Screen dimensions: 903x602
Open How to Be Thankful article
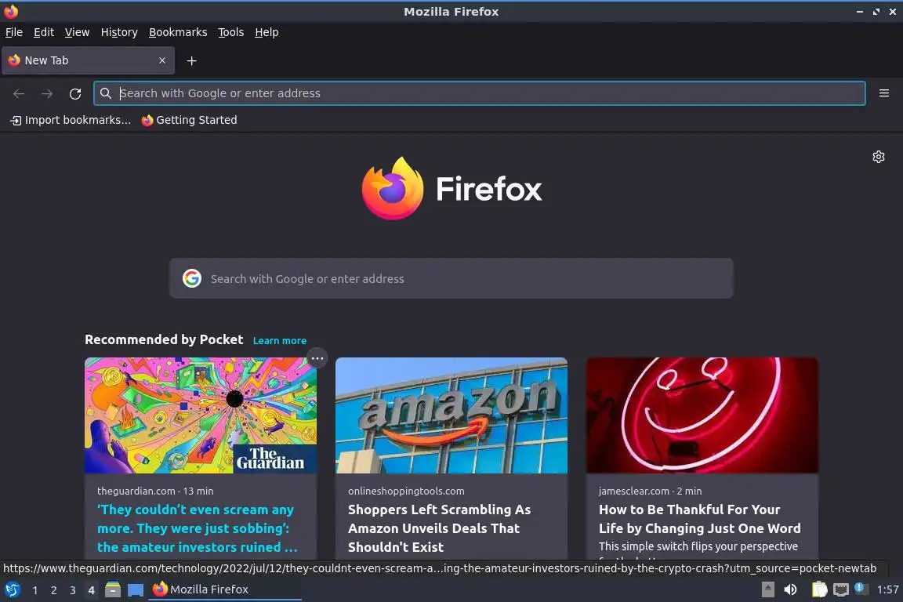point(700,518)
